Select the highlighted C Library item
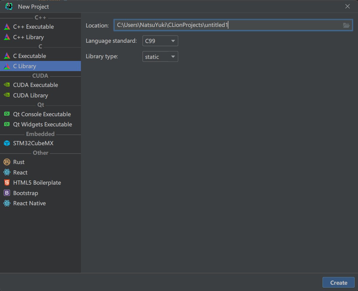The height and width of the screenshot is (291, 358). pos(24,66)
